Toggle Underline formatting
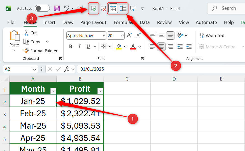The image size is (245, 151). 88,46
